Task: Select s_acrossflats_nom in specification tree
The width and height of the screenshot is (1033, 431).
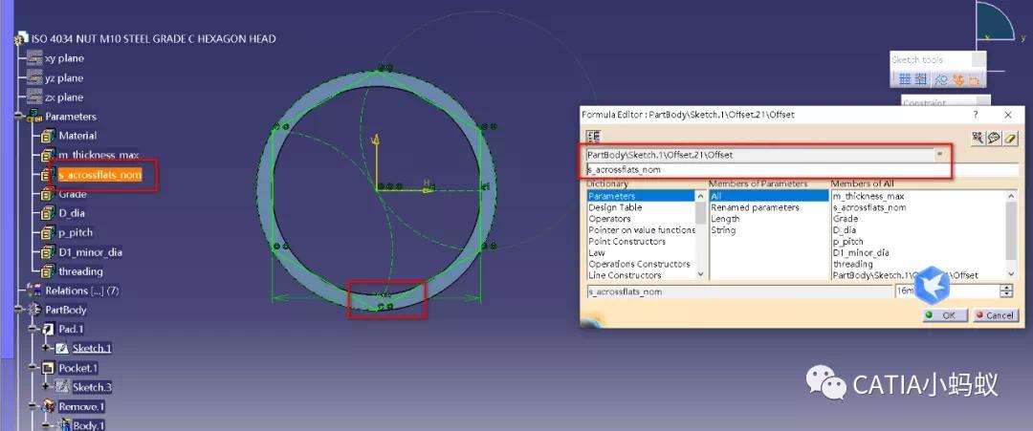Action: (100, 174)
